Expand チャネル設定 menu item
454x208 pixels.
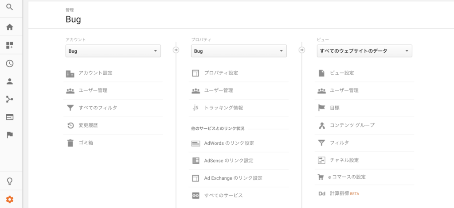344,160
